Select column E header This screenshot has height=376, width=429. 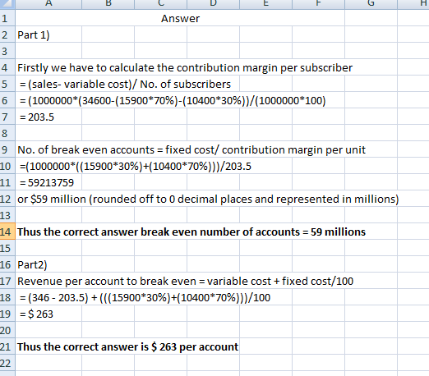click(x=265, y=4)
